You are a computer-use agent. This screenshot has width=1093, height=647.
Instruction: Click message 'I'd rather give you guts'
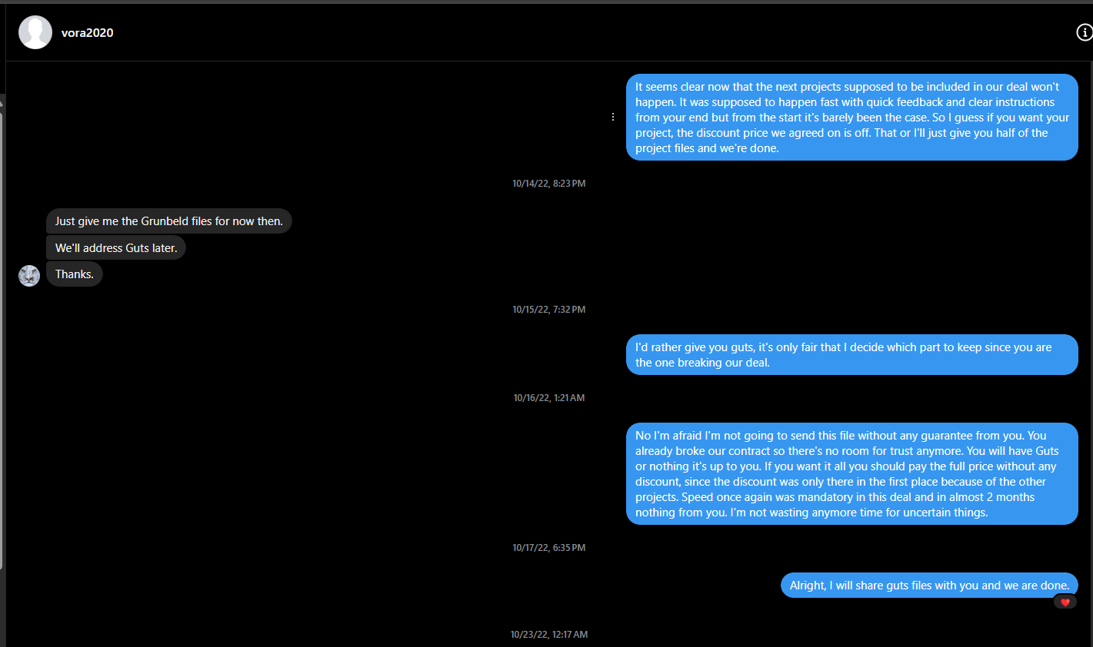[x=852, y=355]
